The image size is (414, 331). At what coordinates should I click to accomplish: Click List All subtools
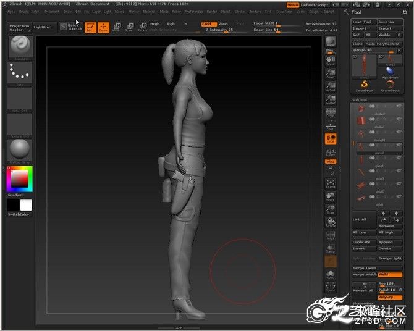[x=364, y=220]
